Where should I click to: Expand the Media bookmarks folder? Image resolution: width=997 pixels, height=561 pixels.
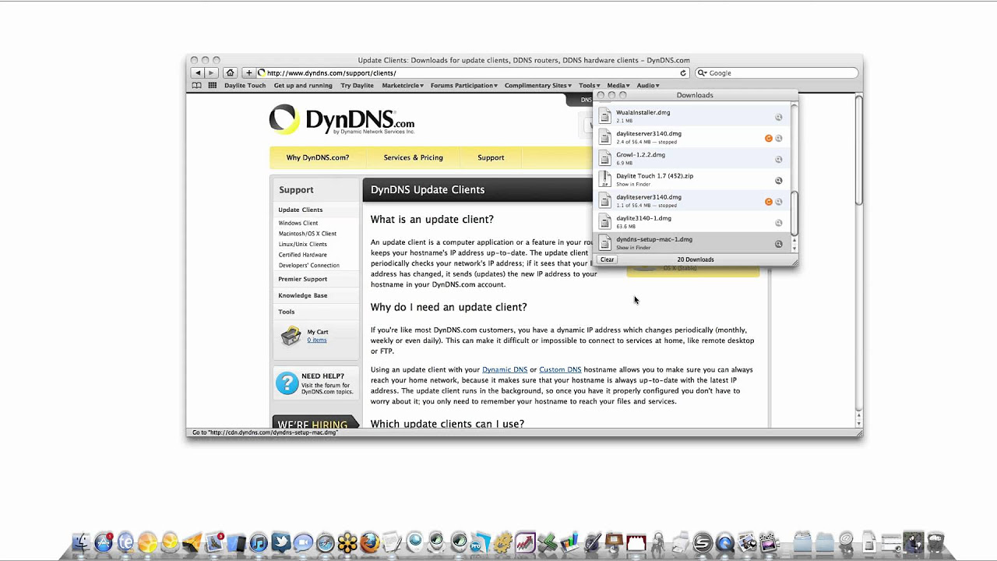click(618, 86)
